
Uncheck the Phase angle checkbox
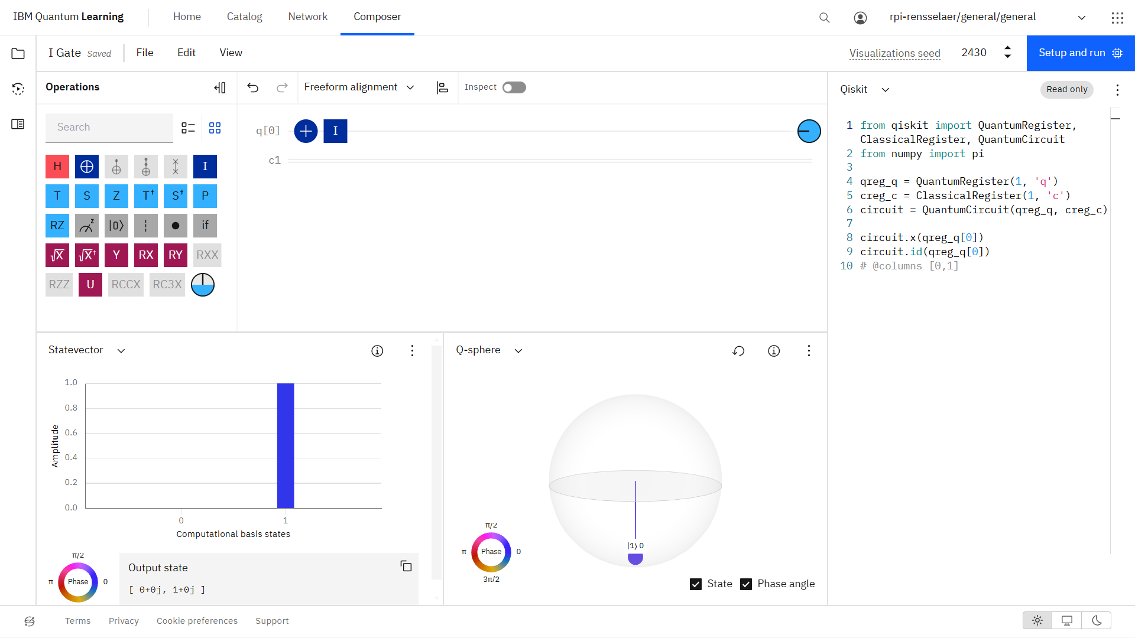tap(746, 584)
